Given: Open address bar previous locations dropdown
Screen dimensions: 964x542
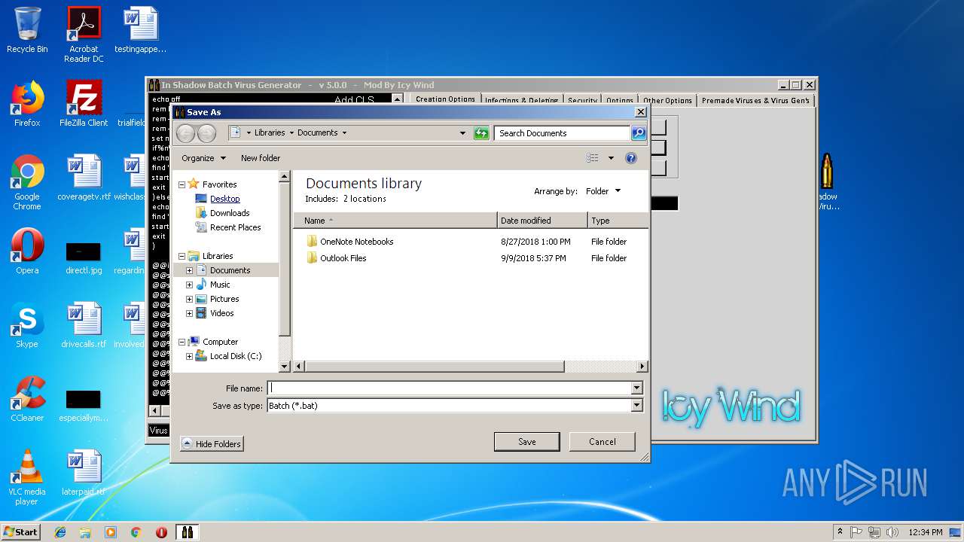Looking at the screenshot, I should point(462,133).
